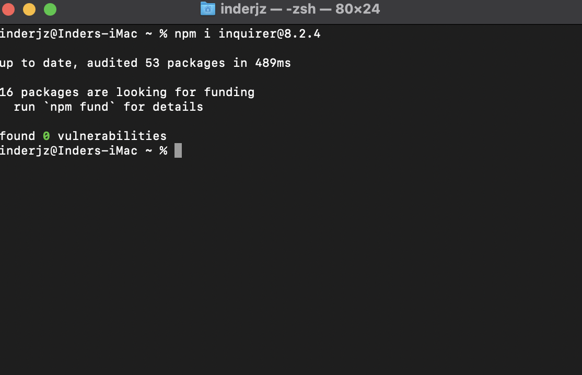Click the '80×24' dimensions text in title
Screen dimensions: 582x375
357,8
